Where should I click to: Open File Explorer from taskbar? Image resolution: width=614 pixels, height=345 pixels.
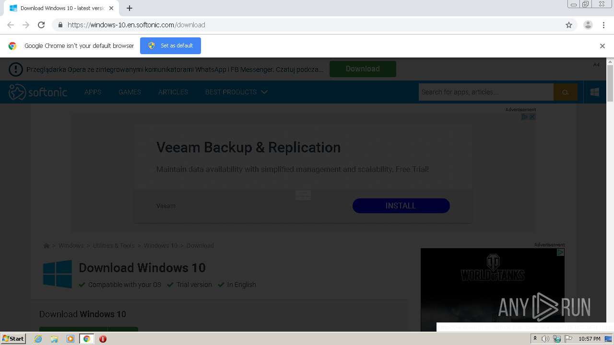coord(54,339)
